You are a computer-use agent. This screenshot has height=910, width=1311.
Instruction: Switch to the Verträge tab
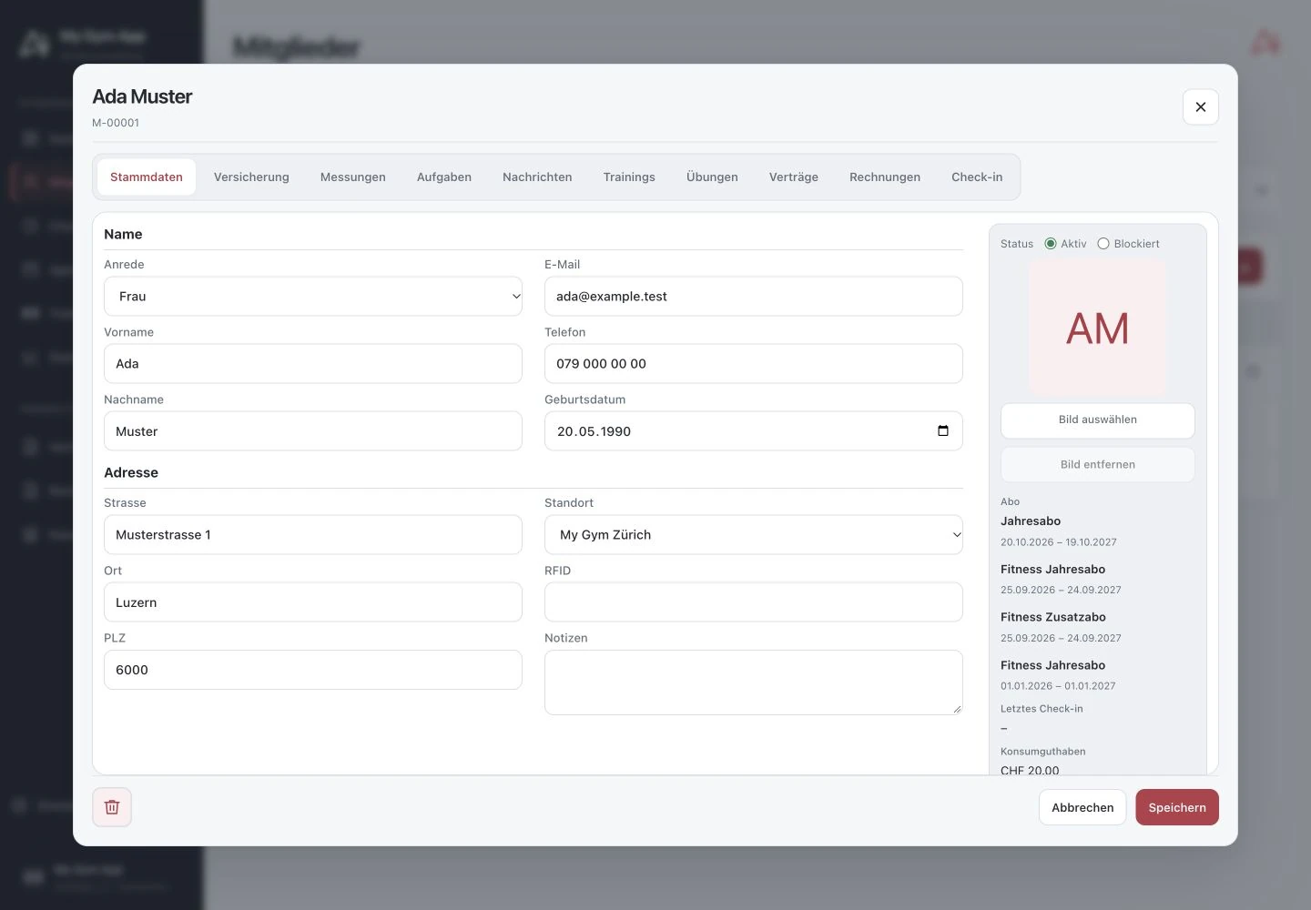tap(794, 177)
